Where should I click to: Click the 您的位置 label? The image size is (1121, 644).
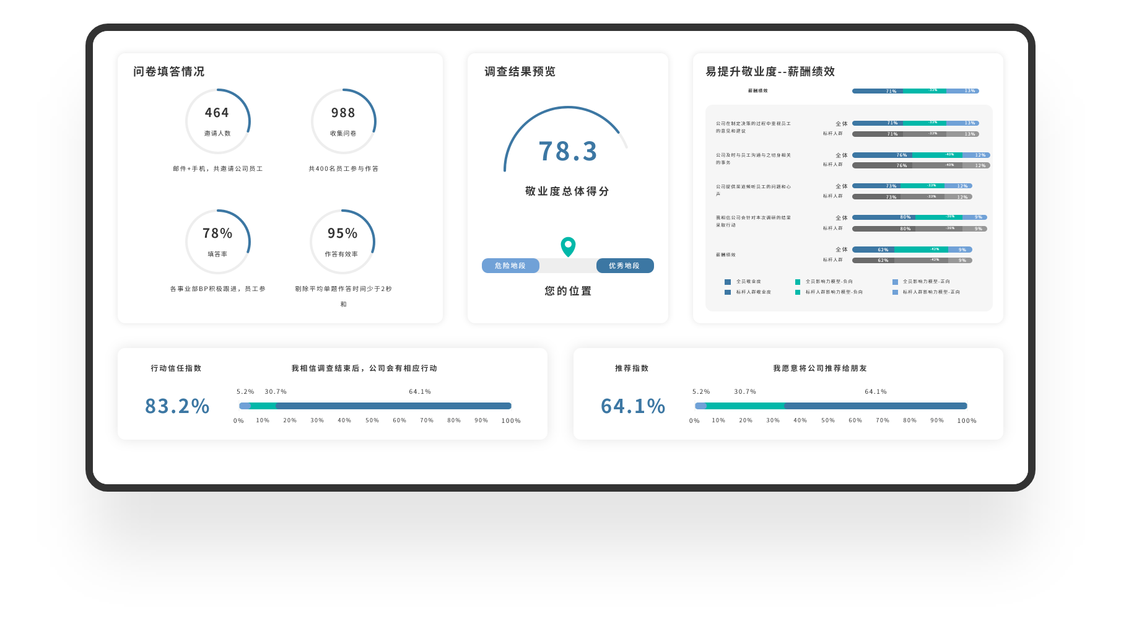point(568,291)
